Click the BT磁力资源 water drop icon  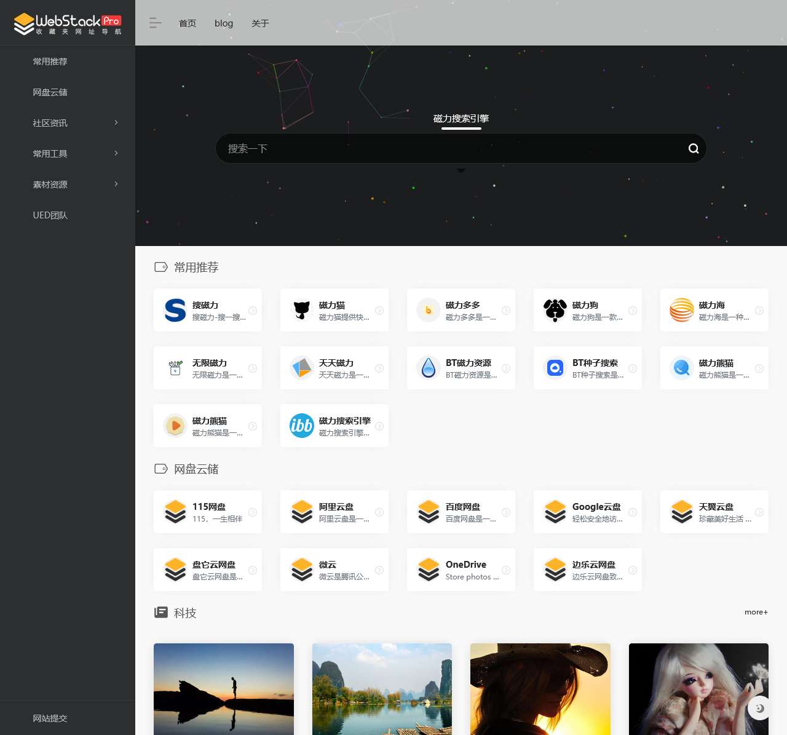click(x=429, y=368)
